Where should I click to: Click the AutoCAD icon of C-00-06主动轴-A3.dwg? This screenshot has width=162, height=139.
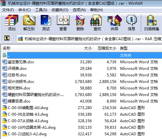(x=5, y=114)
